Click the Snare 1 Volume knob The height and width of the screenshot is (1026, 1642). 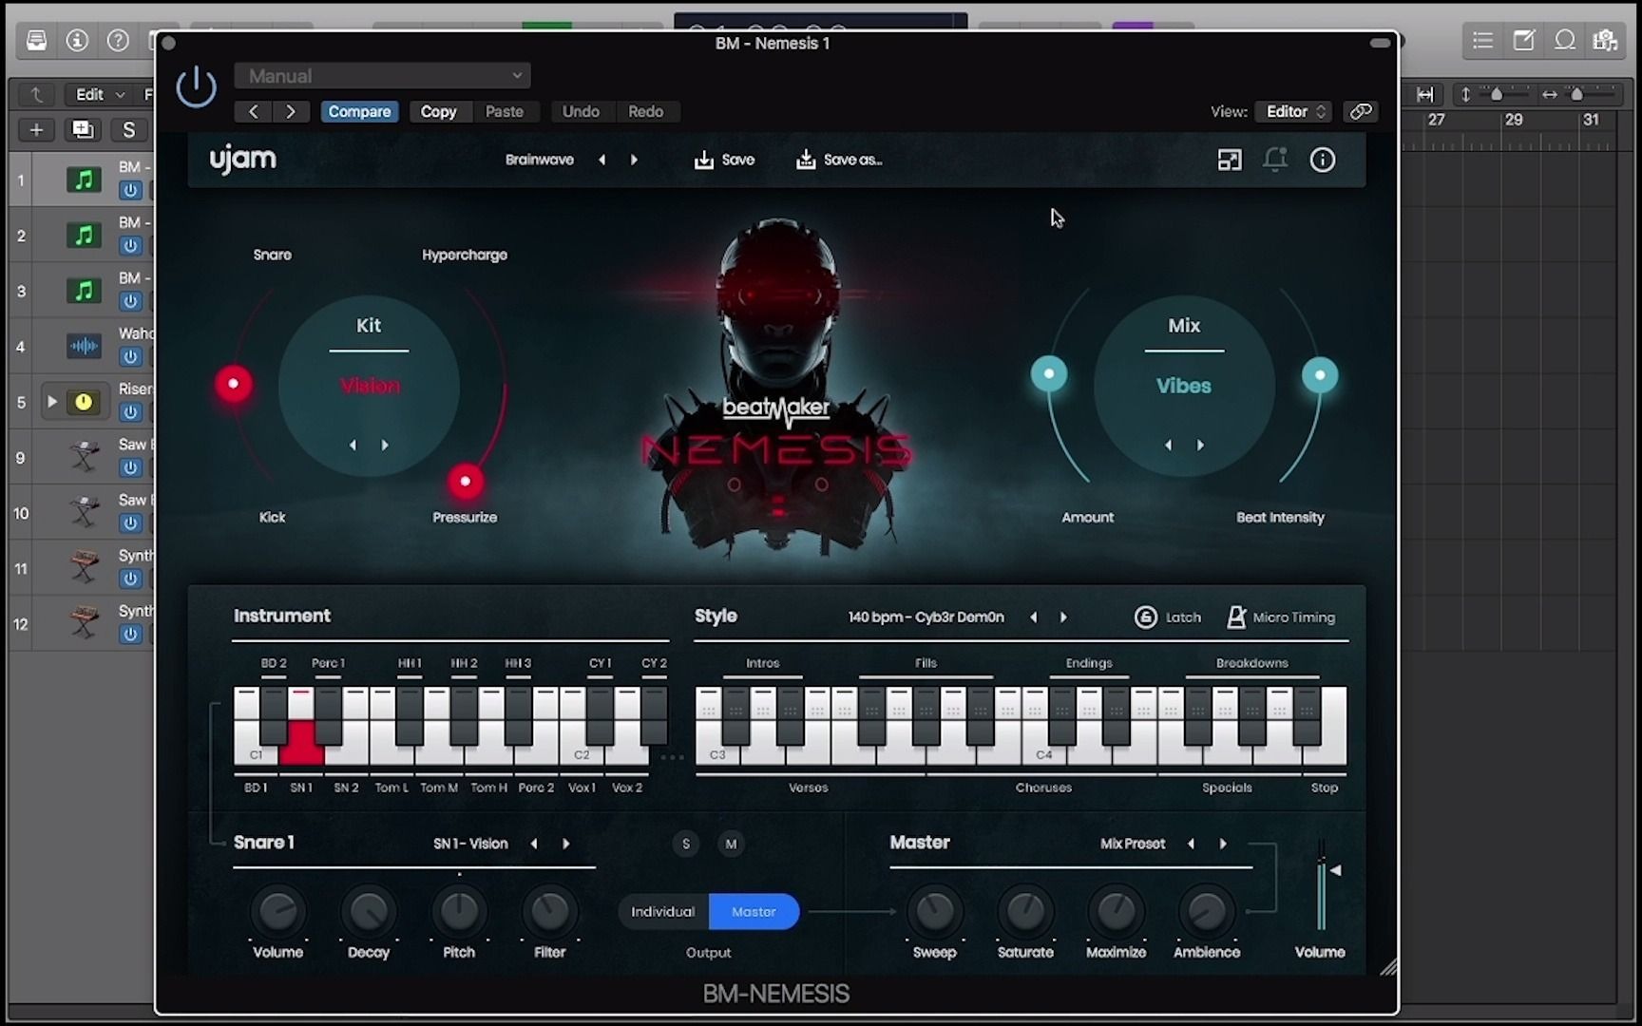277,912
